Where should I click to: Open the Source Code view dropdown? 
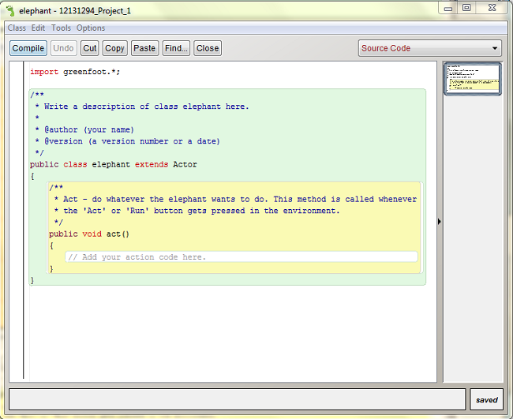[x=430, y=48]
